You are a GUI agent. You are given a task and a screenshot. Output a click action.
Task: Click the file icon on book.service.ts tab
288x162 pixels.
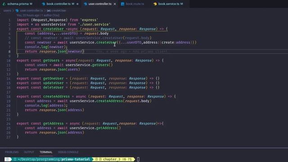coord(155,4)
